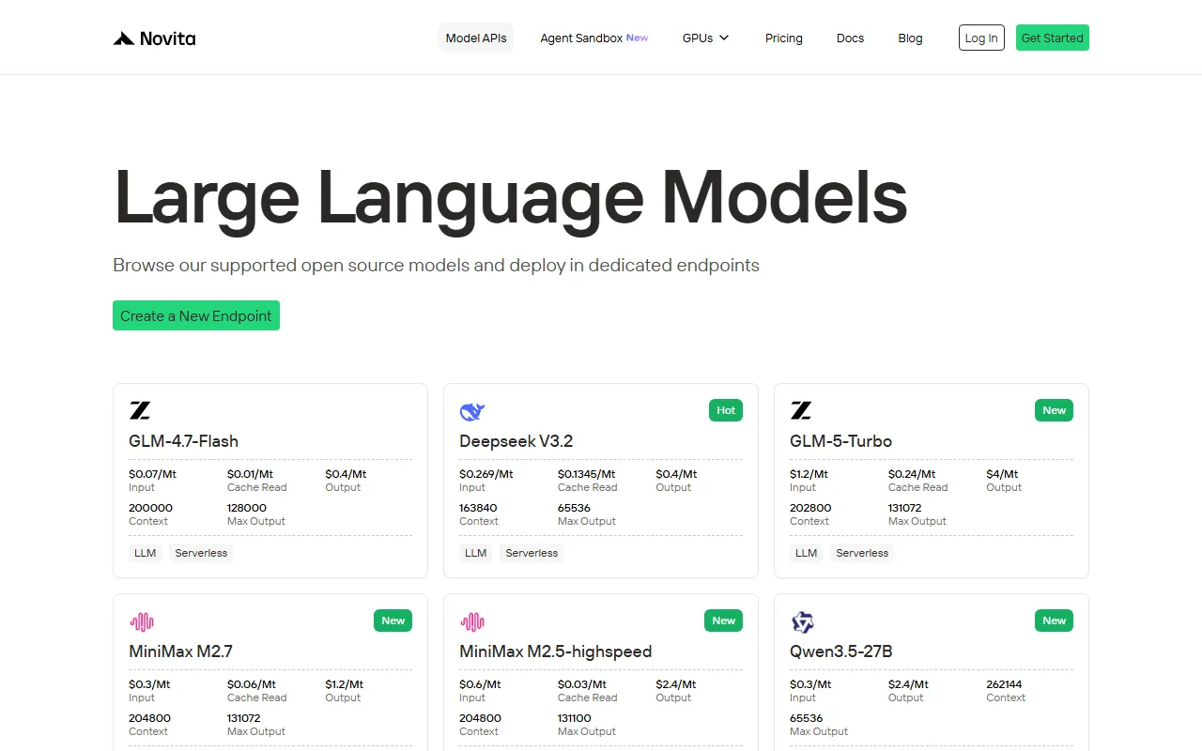
Task: Click the Qwen3.5-27B logo icon
Action: click(x=802, y=621)
